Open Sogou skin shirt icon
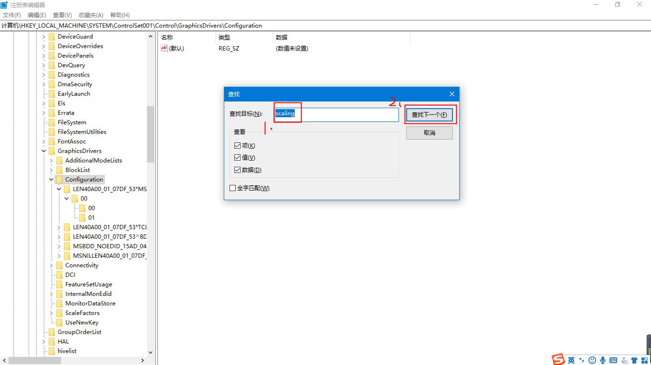 [x=634, y=360]
